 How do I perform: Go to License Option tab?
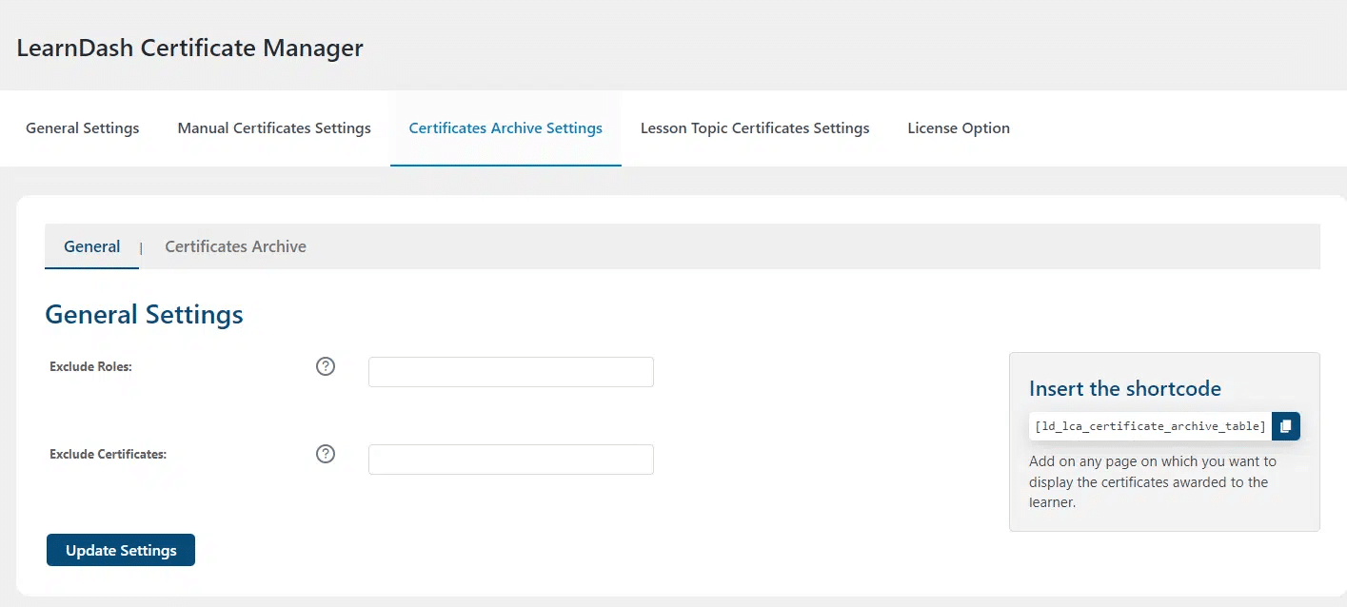[959, 128]
